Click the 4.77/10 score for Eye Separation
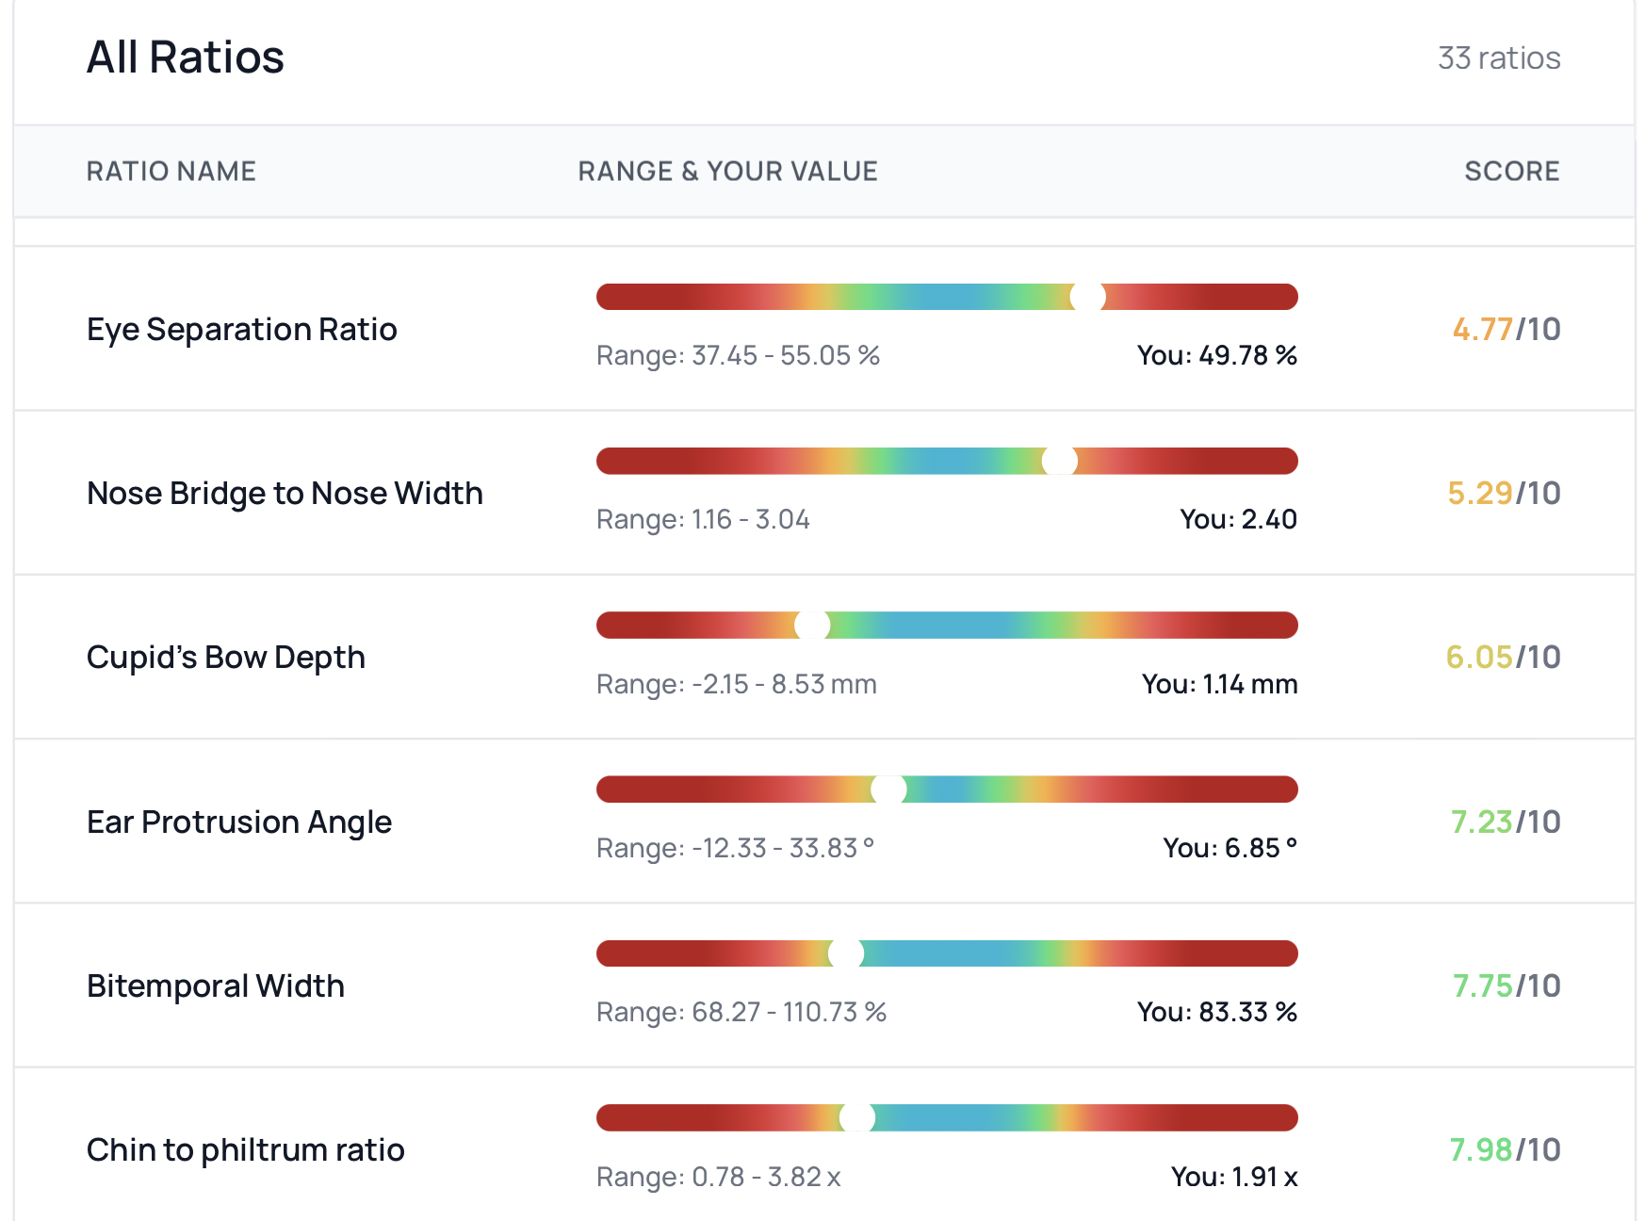The image size is (1645, 1221). click(x=1506, y=329)
